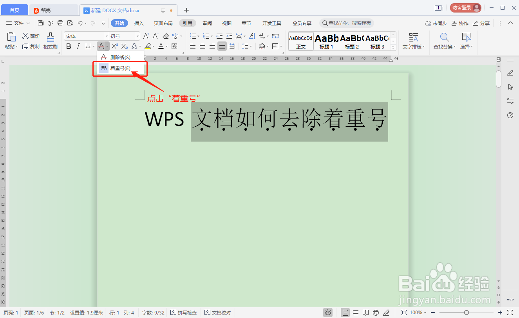519x318 pixels.
Task: Click the Print icon in quick toolbar
Action: (60, 23)
